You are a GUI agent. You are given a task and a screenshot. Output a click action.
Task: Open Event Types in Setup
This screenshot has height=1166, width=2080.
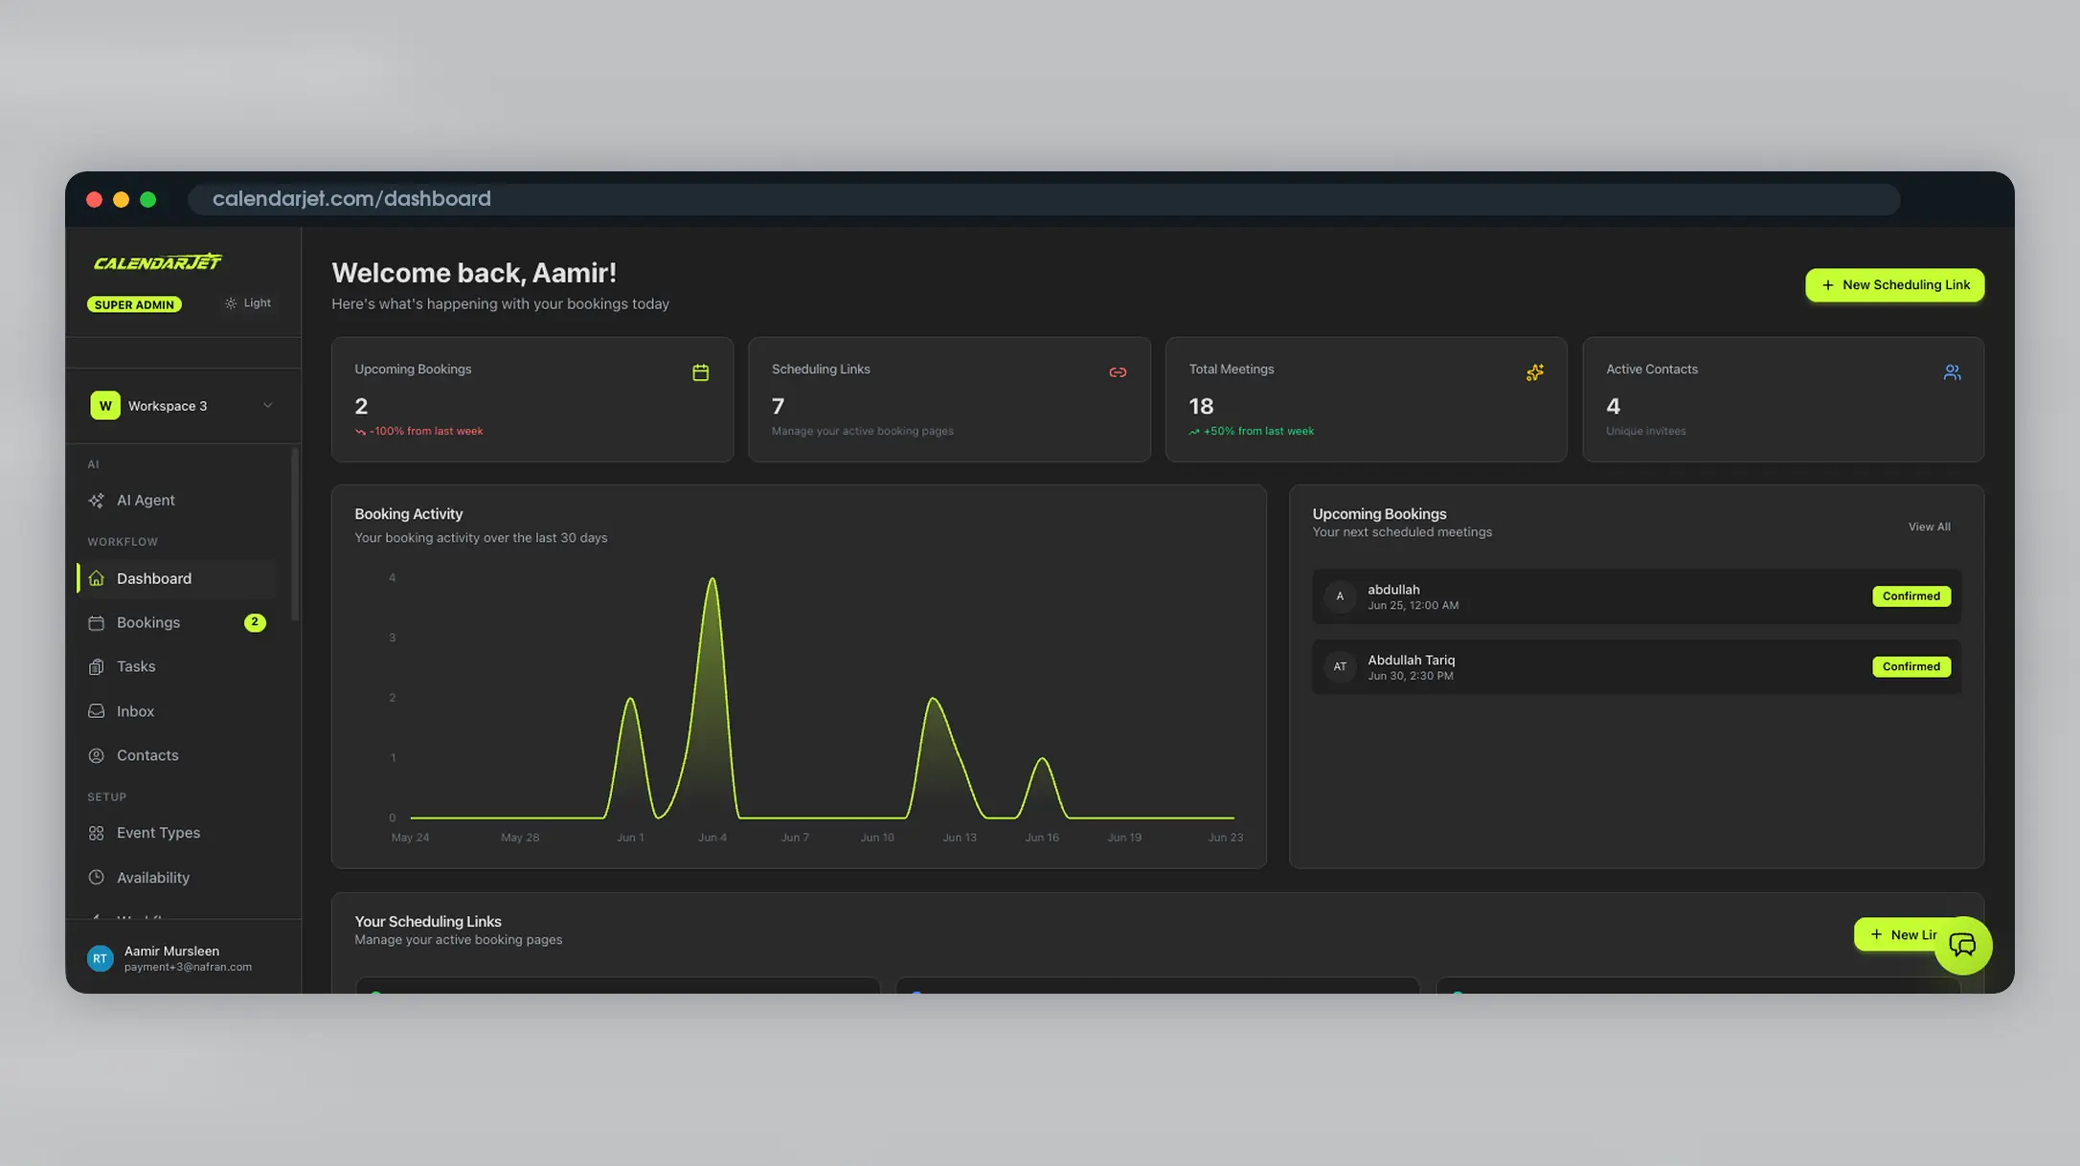click(177, 833)
